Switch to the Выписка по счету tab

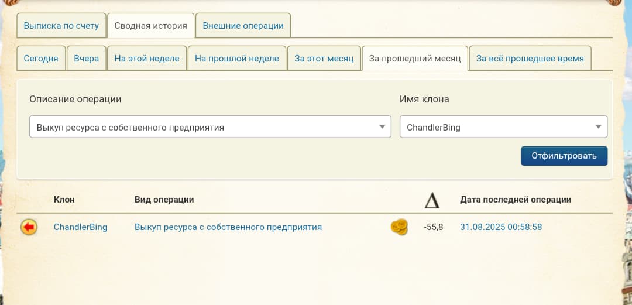[61, 26]
